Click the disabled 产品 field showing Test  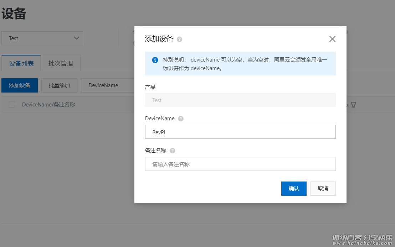[x=240, y=100]
